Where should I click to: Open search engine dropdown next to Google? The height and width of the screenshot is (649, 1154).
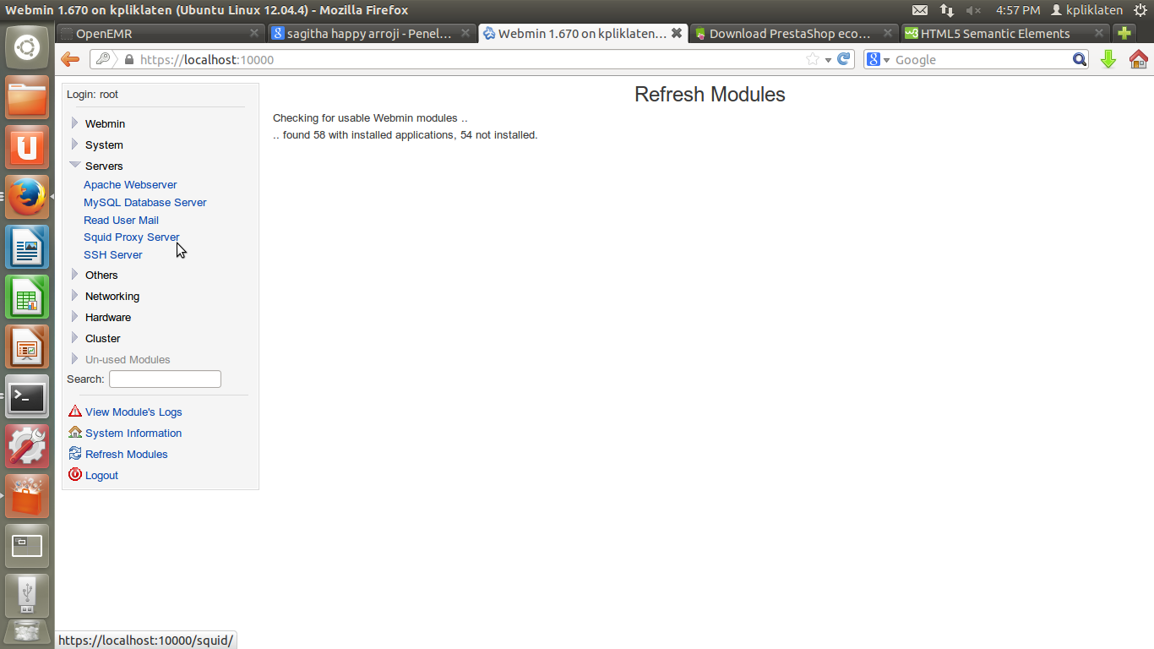coord(886,60)
